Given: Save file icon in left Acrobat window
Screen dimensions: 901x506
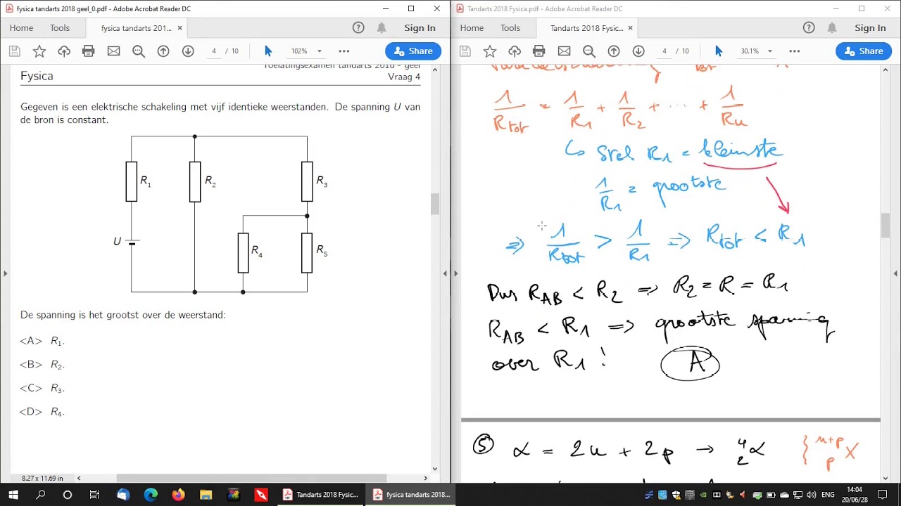Looking at the screenshot, I should coord(14,51).
